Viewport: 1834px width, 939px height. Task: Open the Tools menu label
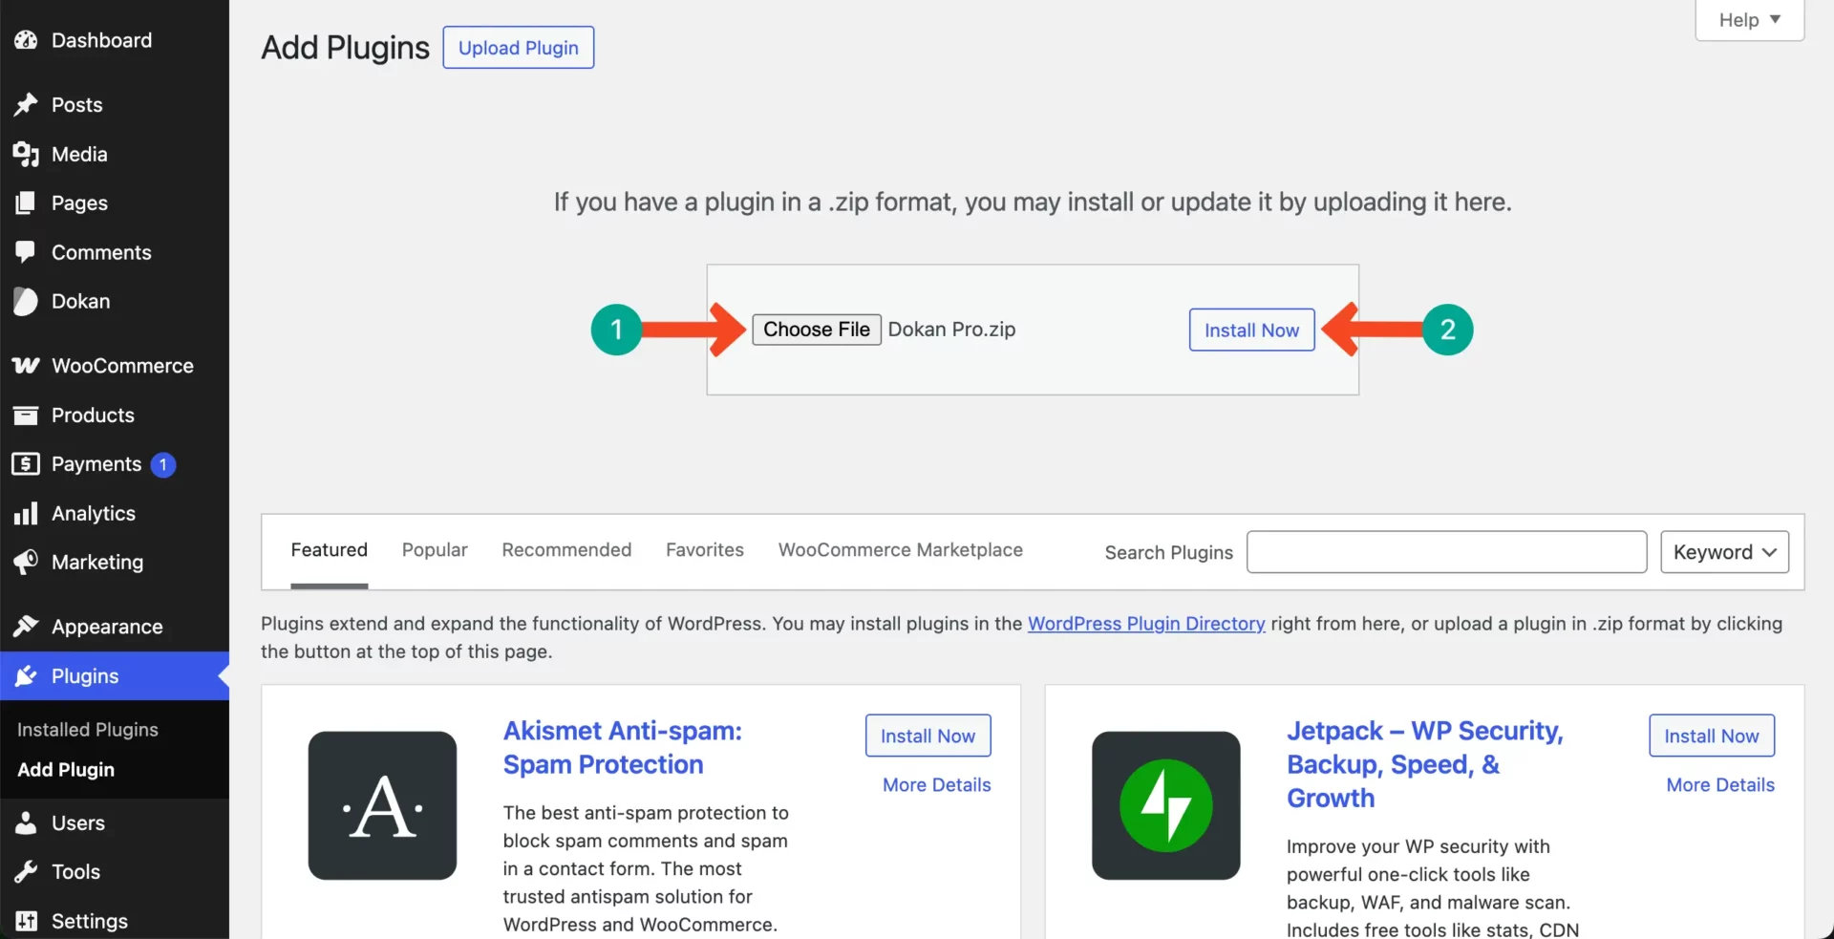coord(76,872)
